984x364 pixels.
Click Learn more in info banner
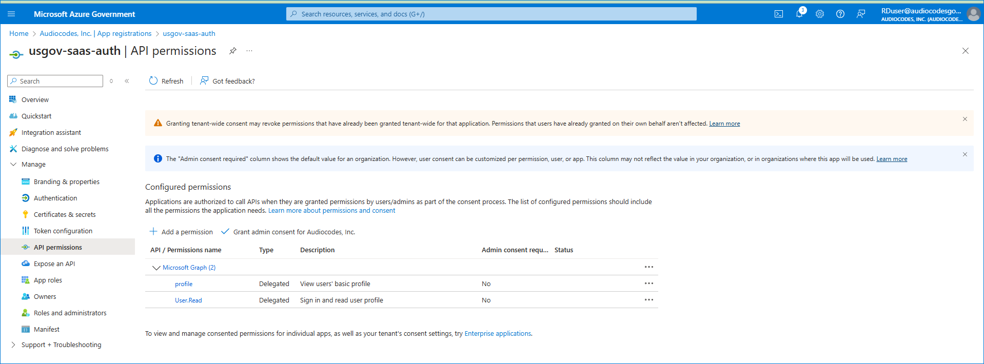tap(892, 159)
